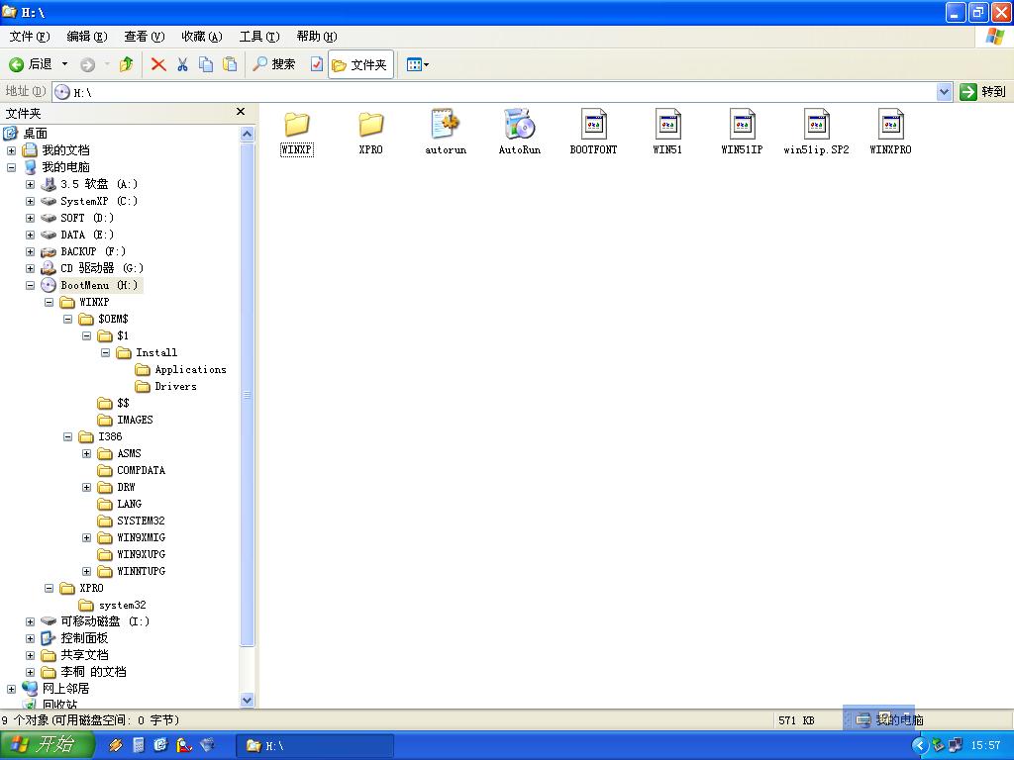
Task: Click the system tray expand arrow
Action: [919, 746]
